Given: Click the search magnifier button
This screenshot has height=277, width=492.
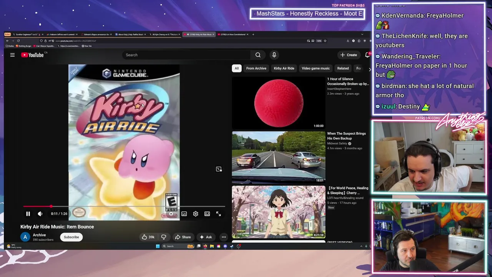Looking at the screenshot, I should click(258, 55).
